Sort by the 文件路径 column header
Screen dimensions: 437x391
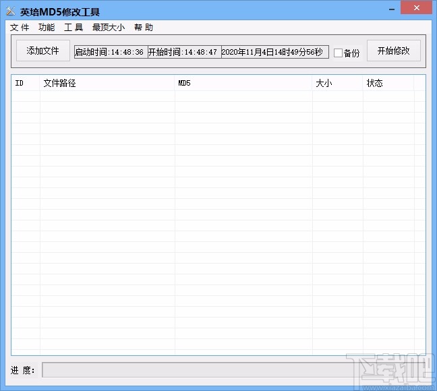(x=107, y=83)
